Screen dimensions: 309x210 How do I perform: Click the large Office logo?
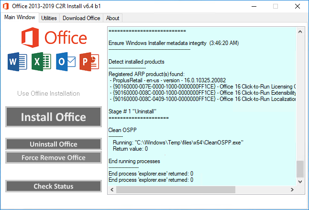click(x=54, y=37)
